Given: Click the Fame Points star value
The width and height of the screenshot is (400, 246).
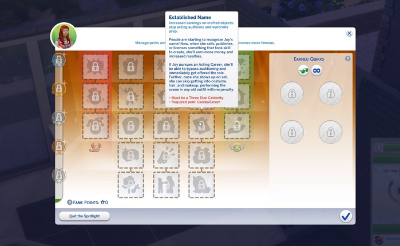Looking at the screenshot, I should pos(105,203).
